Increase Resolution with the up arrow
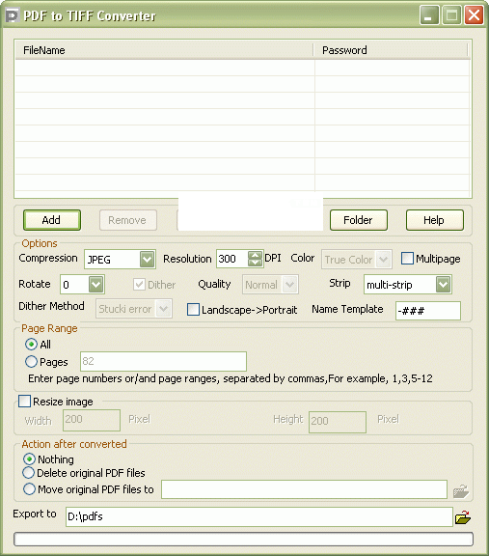 255,255
